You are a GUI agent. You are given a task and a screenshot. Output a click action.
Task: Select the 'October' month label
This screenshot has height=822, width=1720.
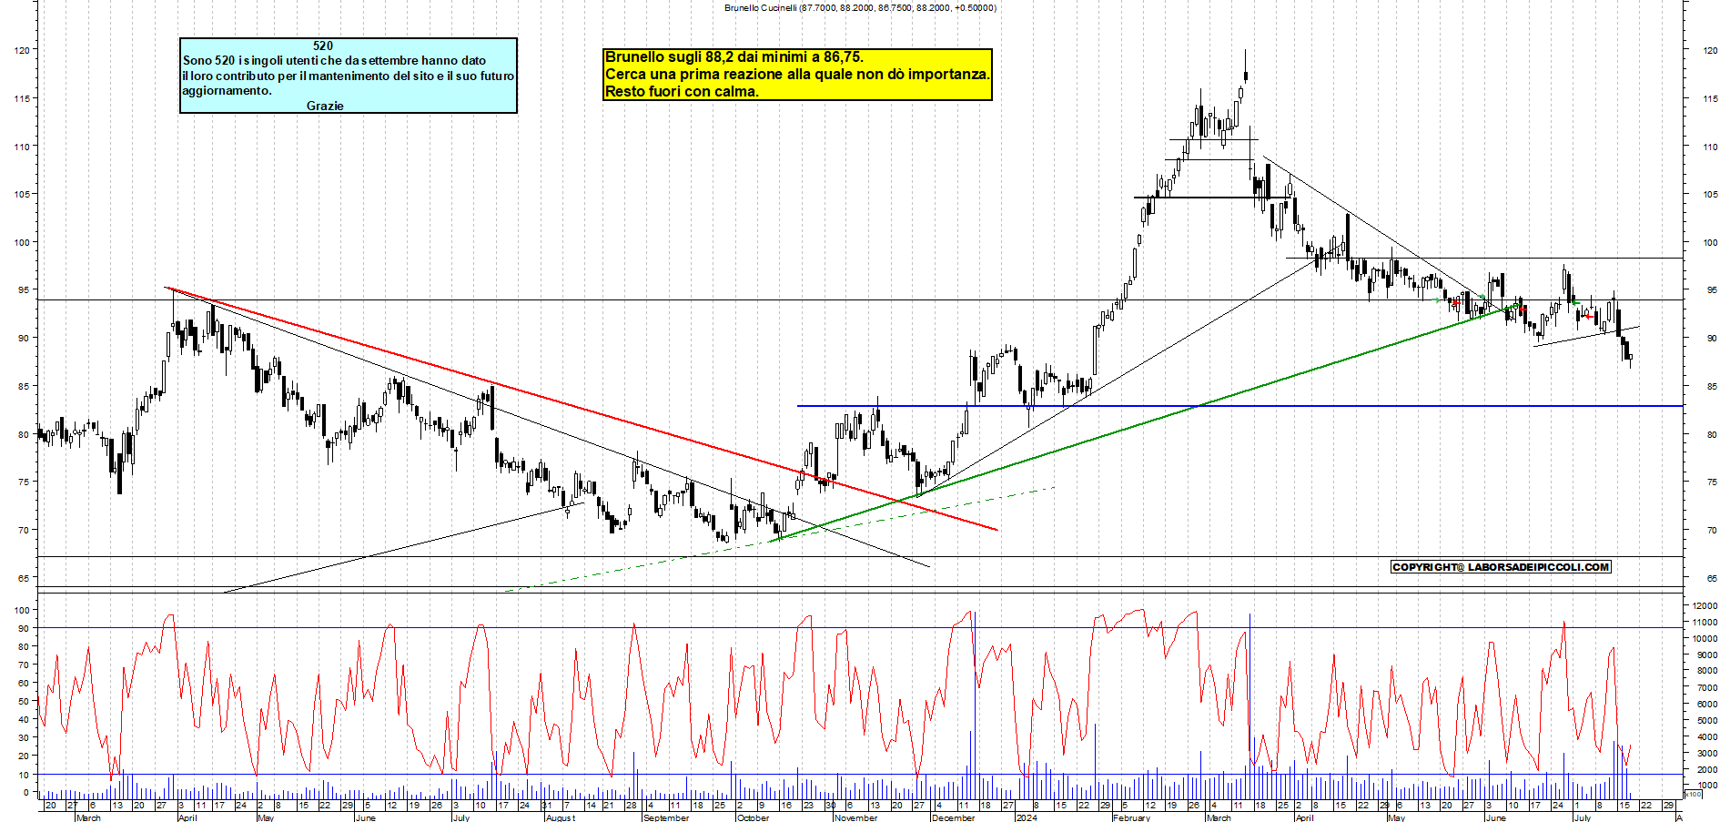[x=753, y=817]
